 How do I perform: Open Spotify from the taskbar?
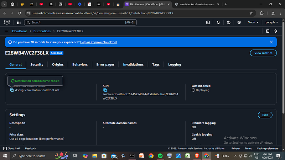(x=160, y=156)
